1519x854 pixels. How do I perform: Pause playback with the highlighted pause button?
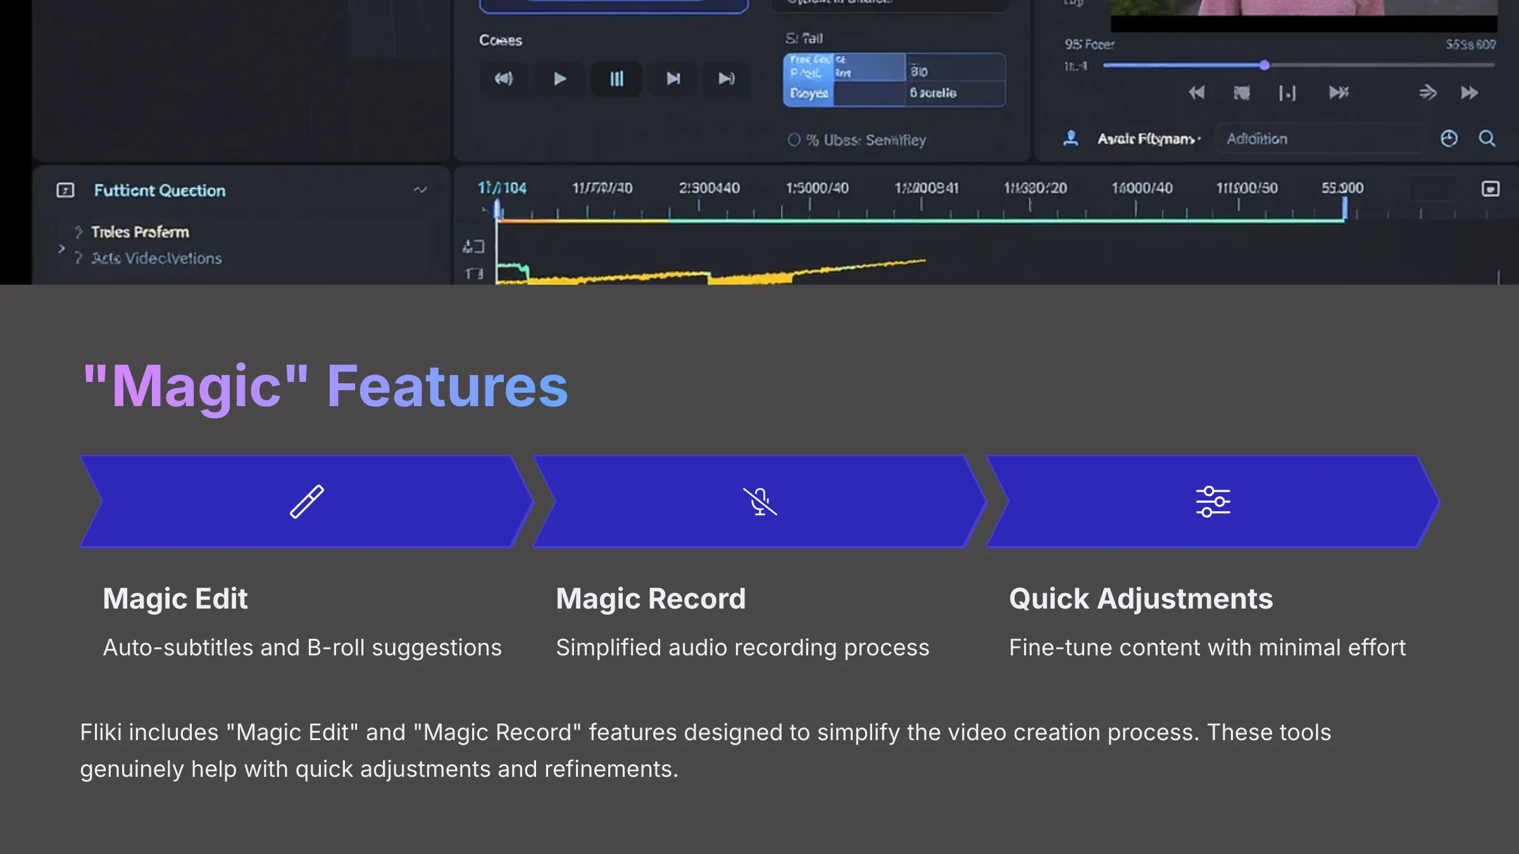pyautogui.click(x=616, y=79)
